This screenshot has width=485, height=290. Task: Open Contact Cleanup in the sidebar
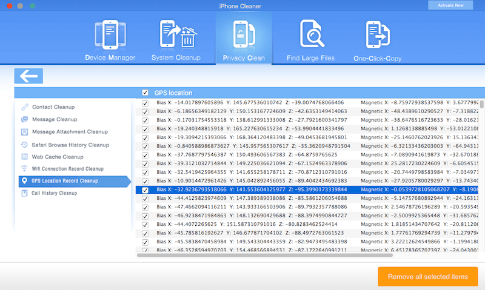(x=53, y=107)
